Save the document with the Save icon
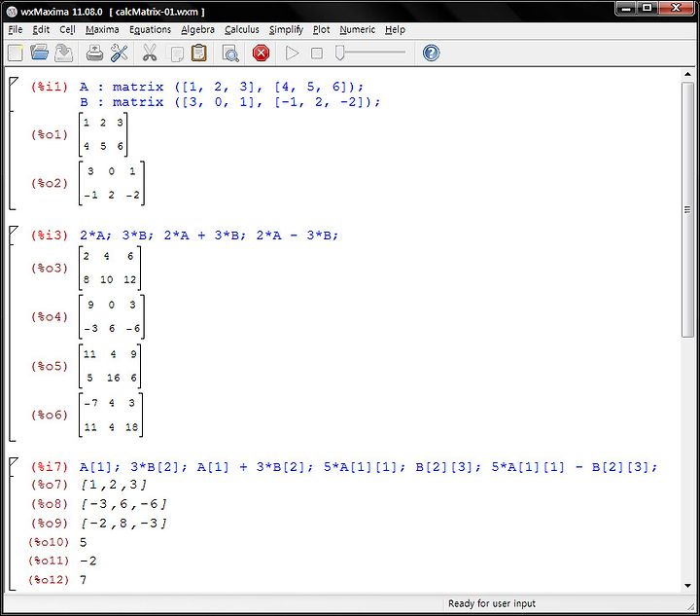 63,54
